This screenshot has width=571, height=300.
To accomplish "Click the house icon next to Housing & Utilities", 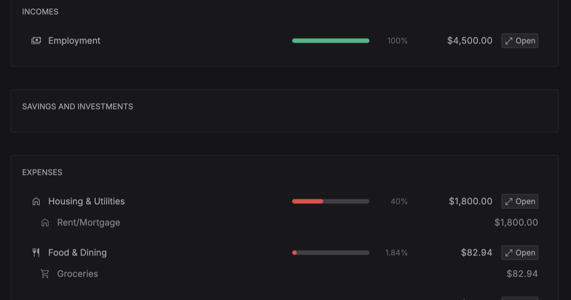I will [36, 201].
